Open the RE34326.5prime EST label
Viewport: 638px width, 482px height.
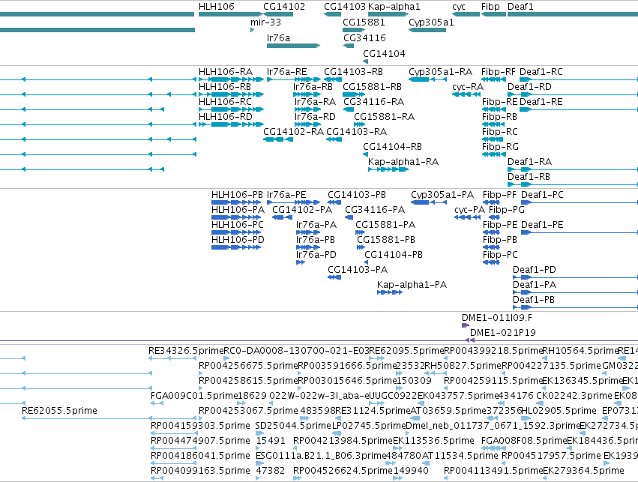(x=186, y=351)
